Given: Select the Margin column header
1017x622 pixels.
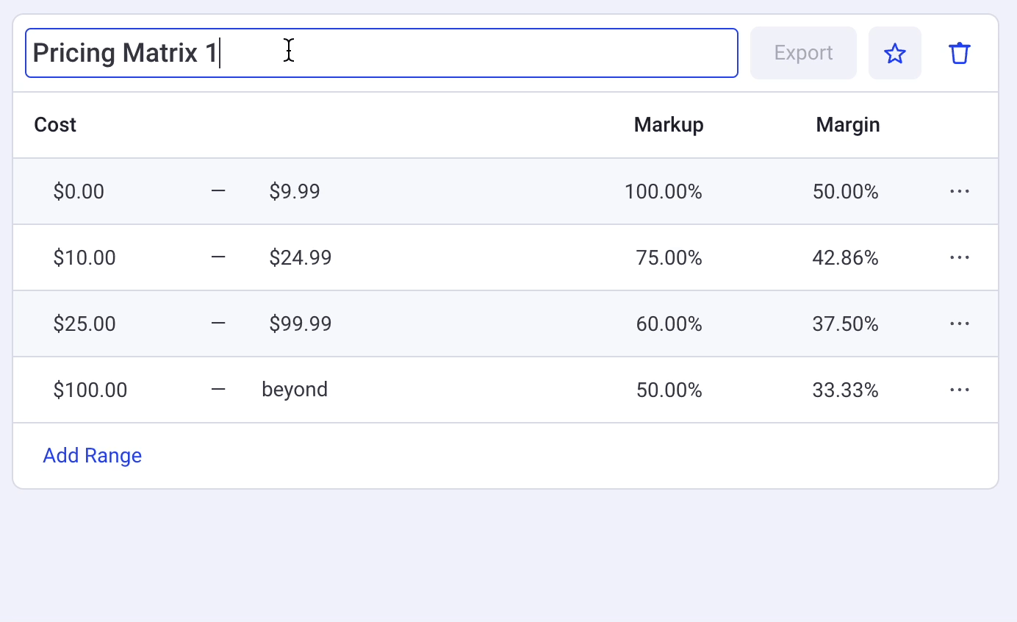Looking at the screenshot, I should pyautogui.click(x=847, y=124).
